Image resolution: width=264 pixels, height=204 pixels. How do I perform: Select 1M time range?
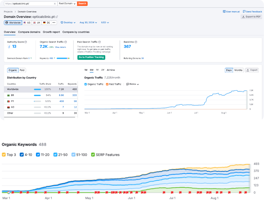click(x=86, y=70)
